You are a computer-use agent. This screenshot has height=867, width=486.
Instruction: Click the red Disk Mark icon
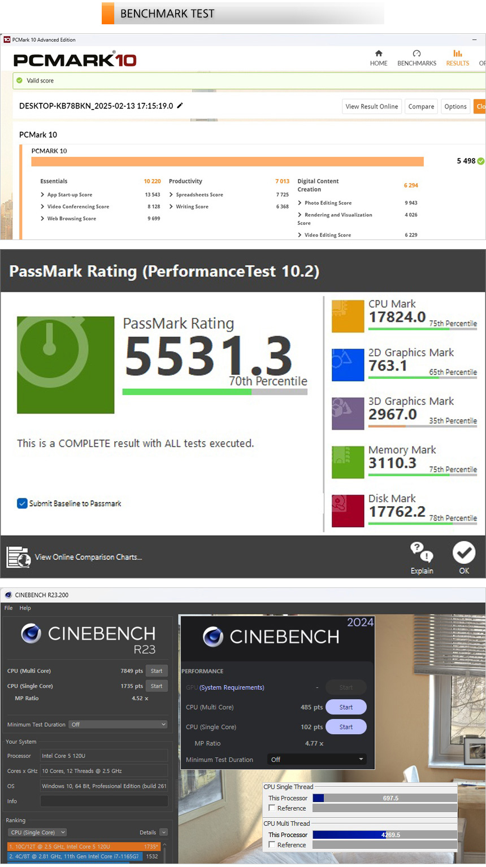click(x=348, y=511)
